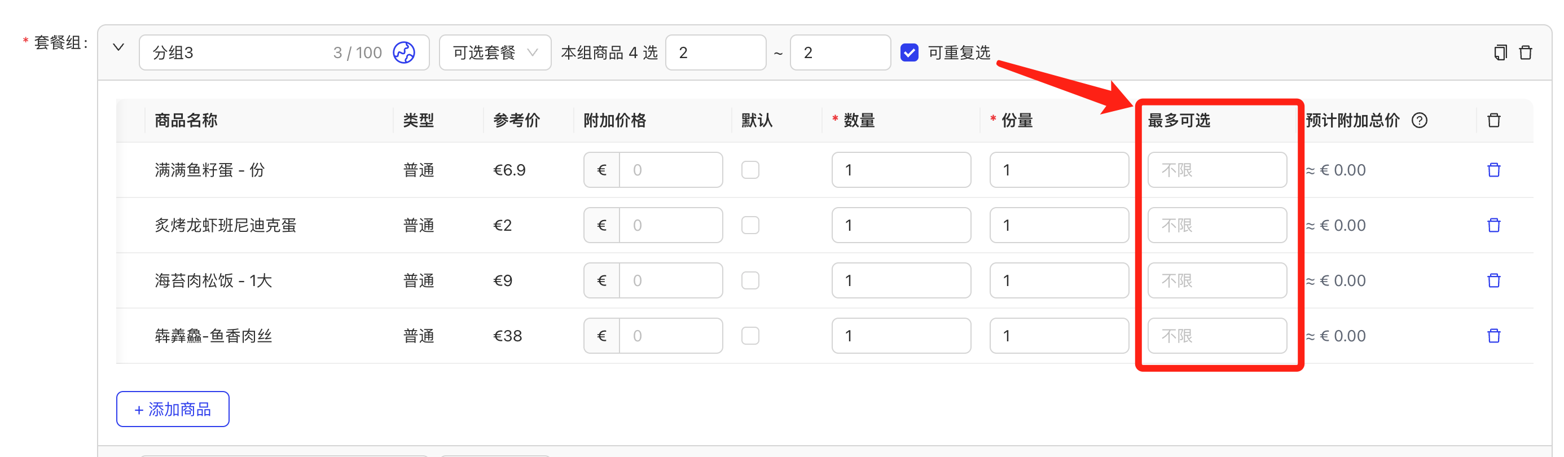Collapse the 分组3 group chevron

point(118,47)
